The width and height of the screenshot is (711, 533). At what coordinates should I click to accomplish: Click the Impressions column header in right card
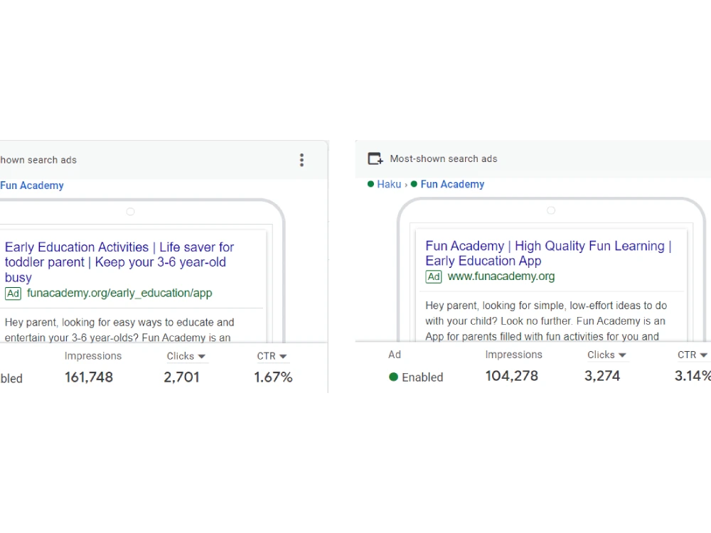tap(514, 355)
